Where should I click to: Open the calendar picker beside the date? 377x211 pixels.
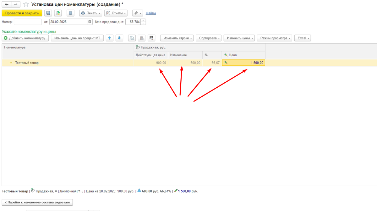90,22
